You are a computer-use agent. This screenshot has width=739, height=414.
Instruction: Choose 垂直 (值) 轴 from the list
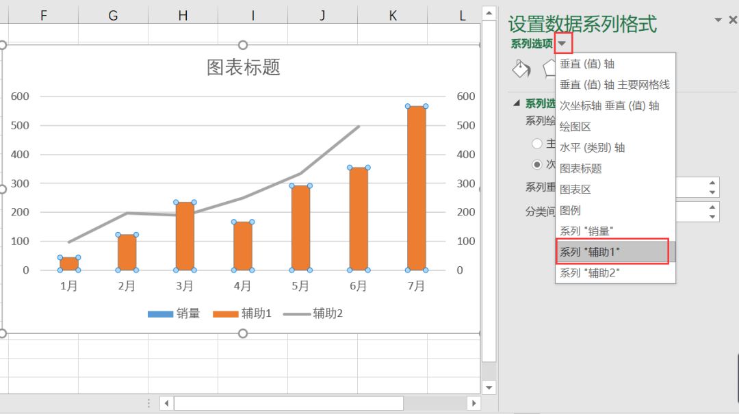(x=602, y=64)
